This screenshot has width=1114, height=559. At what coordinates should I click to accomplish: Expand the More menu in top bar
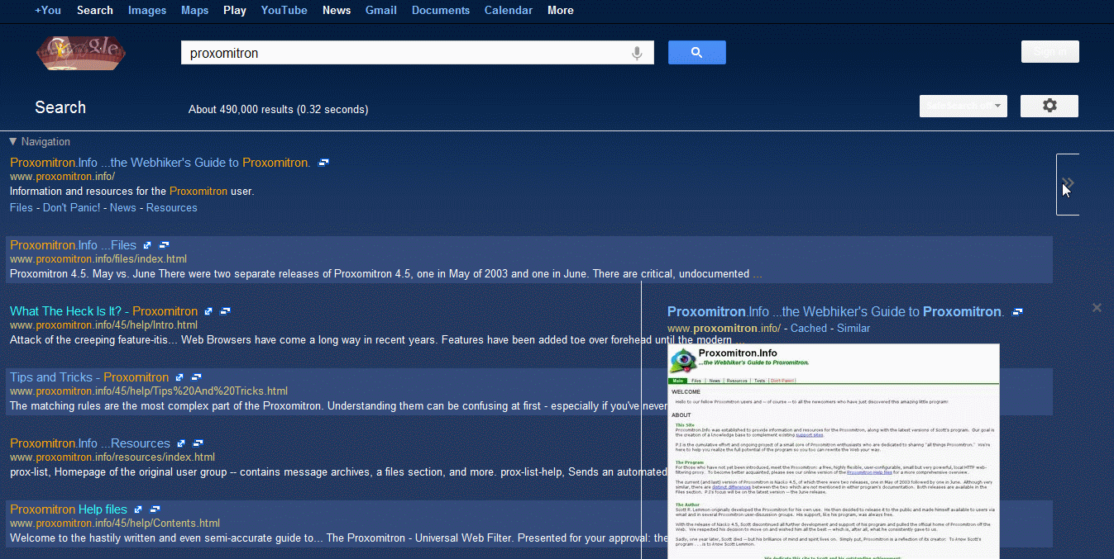(x=560, y=11)
